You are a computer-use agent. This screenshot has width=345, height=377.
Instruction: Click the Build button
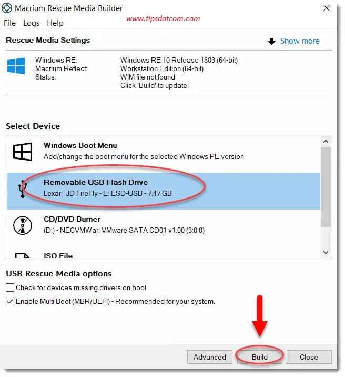(x=260, y=357)
